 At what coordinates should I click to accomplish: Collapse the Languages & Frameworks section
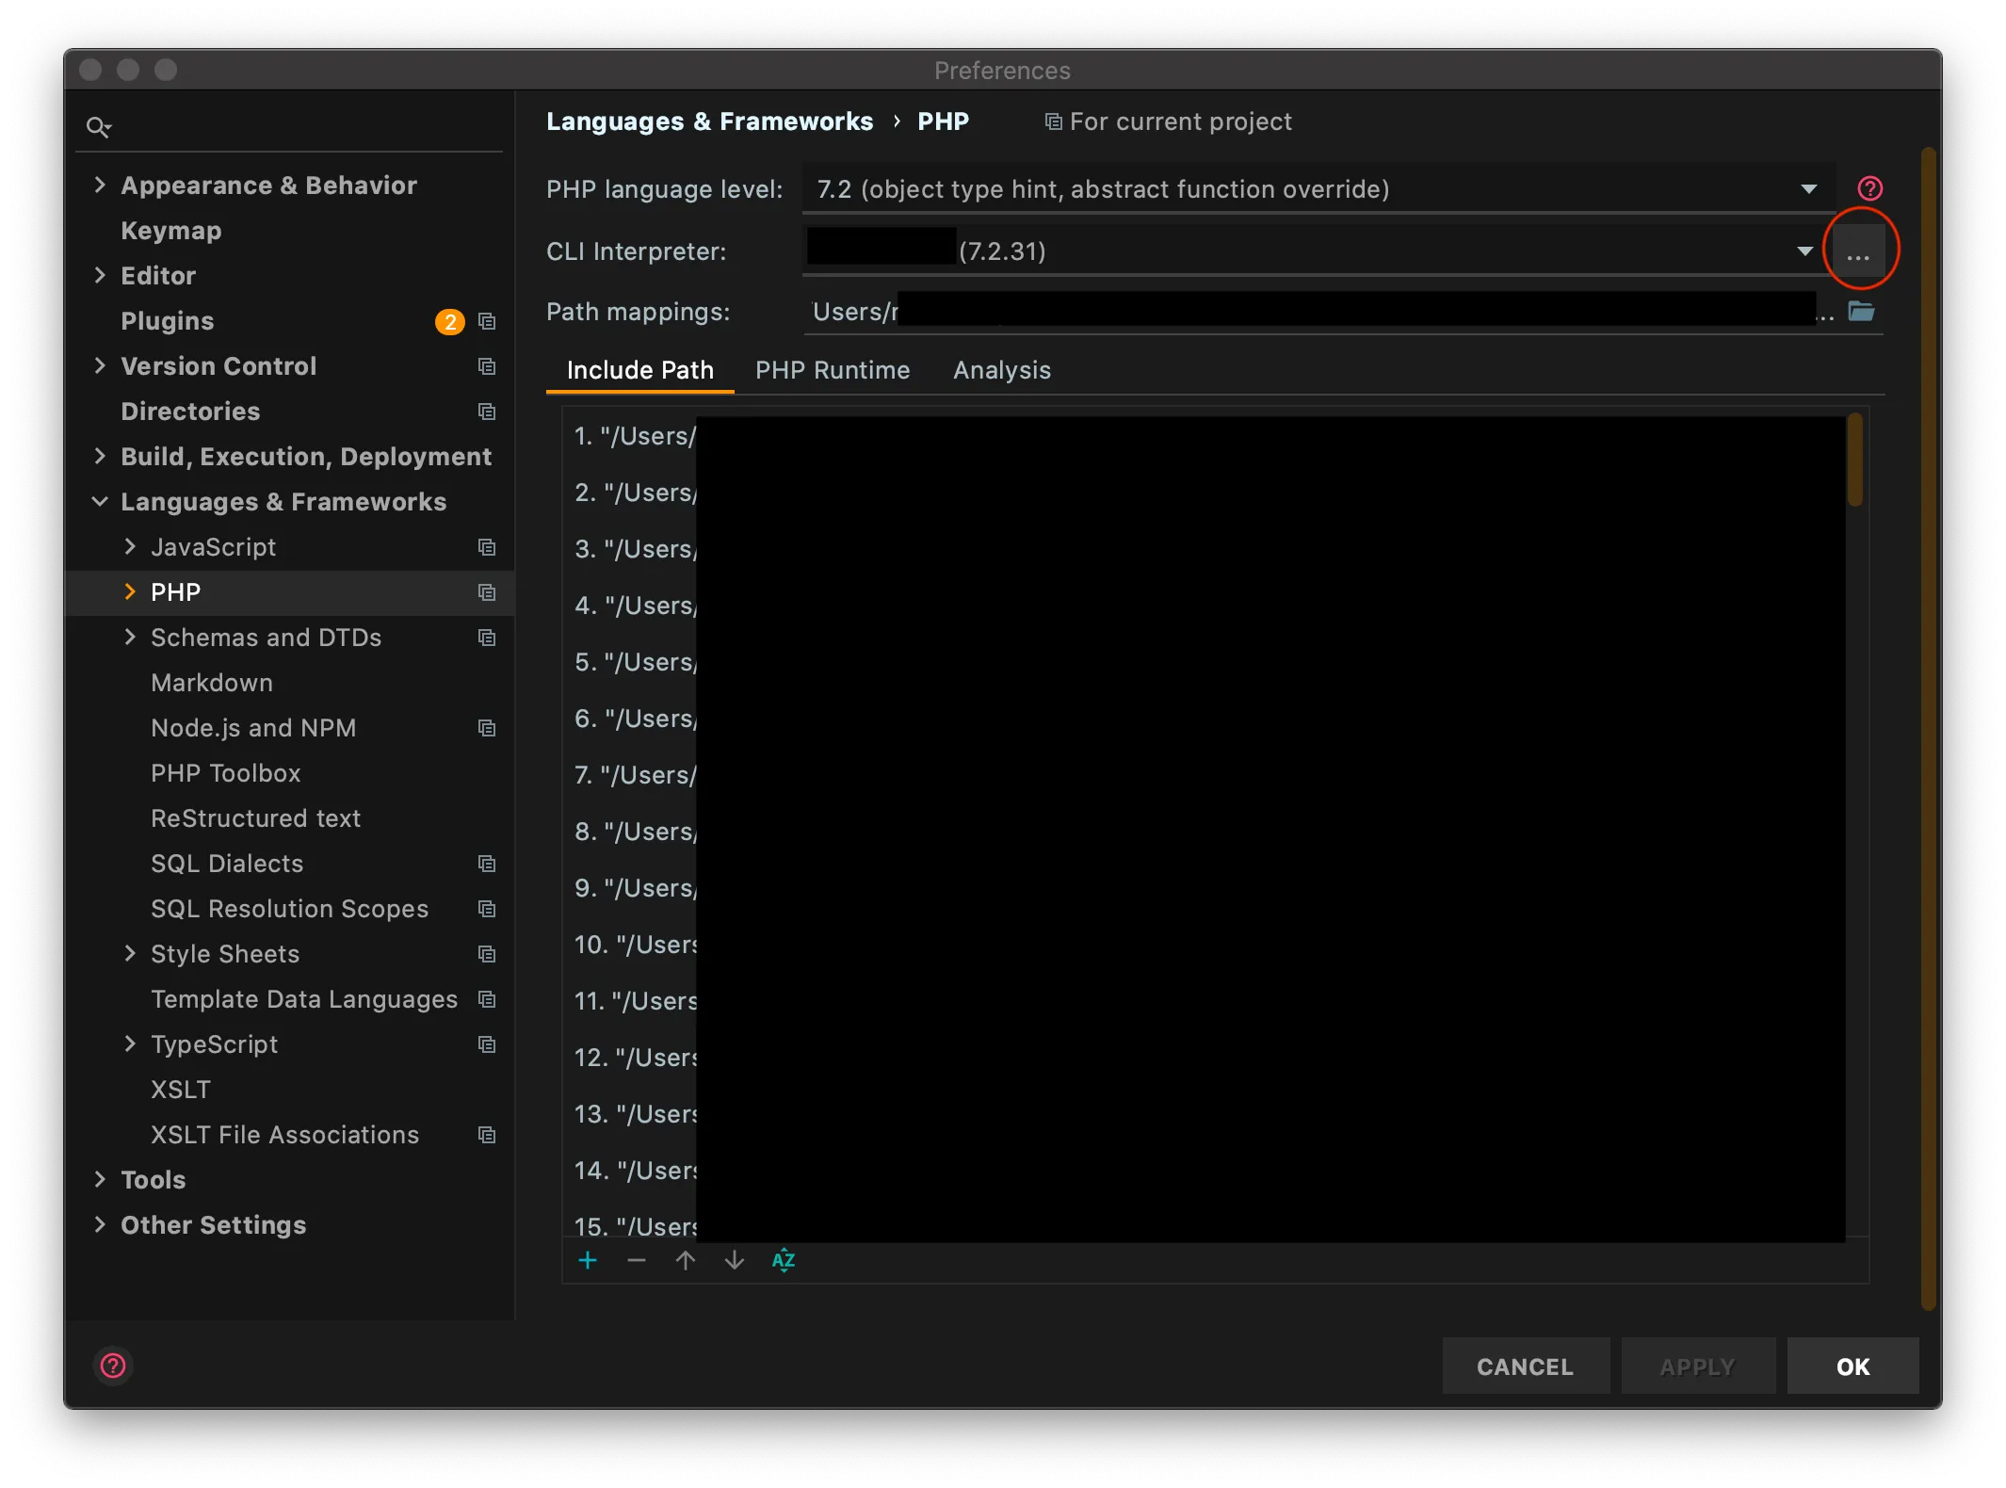point(101,501)
